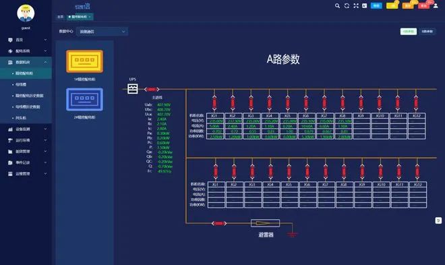
Task: Toggle the main line red breaker switch
Action: (152, 90)
